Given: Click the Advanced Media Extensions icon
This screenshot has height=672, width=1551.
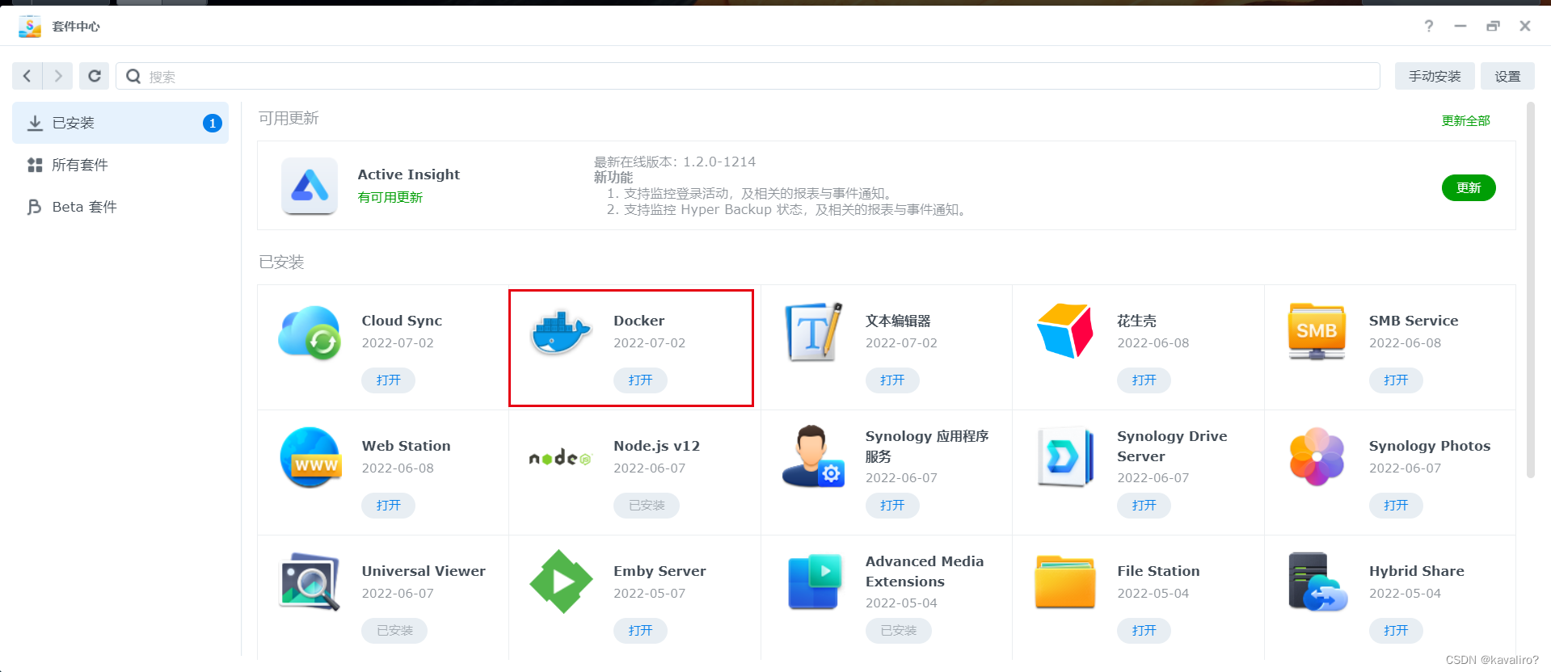Looking at the screenshot, I should coord(815,582).
